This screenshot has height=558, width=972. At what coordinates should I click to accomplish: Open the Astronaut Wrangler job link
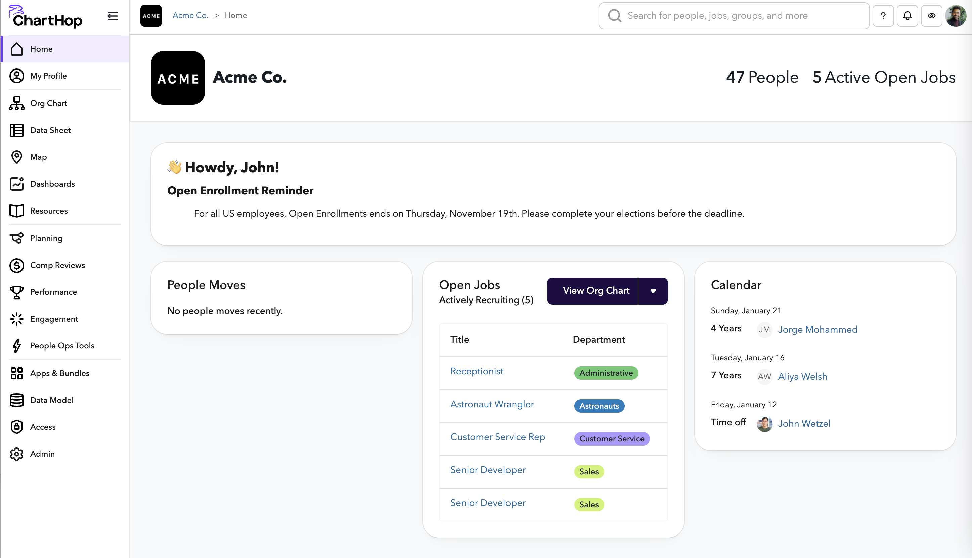[x=492, y=404]
